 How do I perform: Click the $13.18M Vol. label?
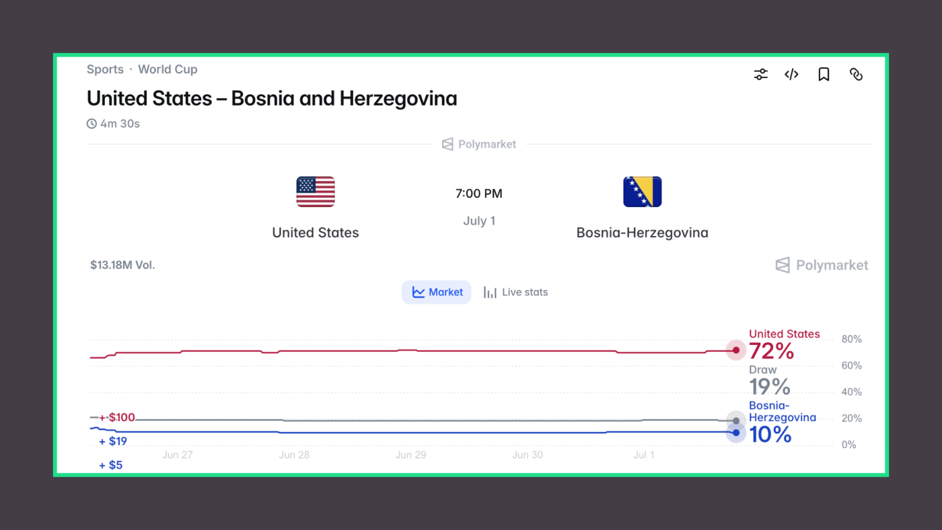tap(122, 265)
